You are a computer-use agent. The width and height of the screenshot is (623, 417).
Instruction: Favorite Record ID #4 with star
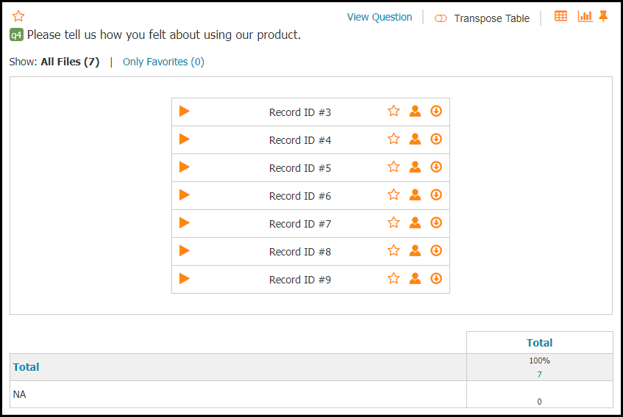[394, 139]
